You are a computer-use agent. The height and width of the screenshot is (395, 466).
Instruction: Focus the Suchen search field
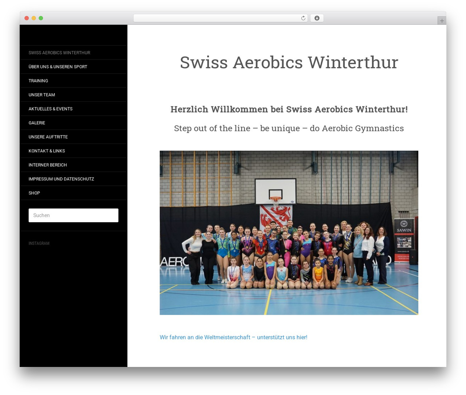click(x=74, y=215)
